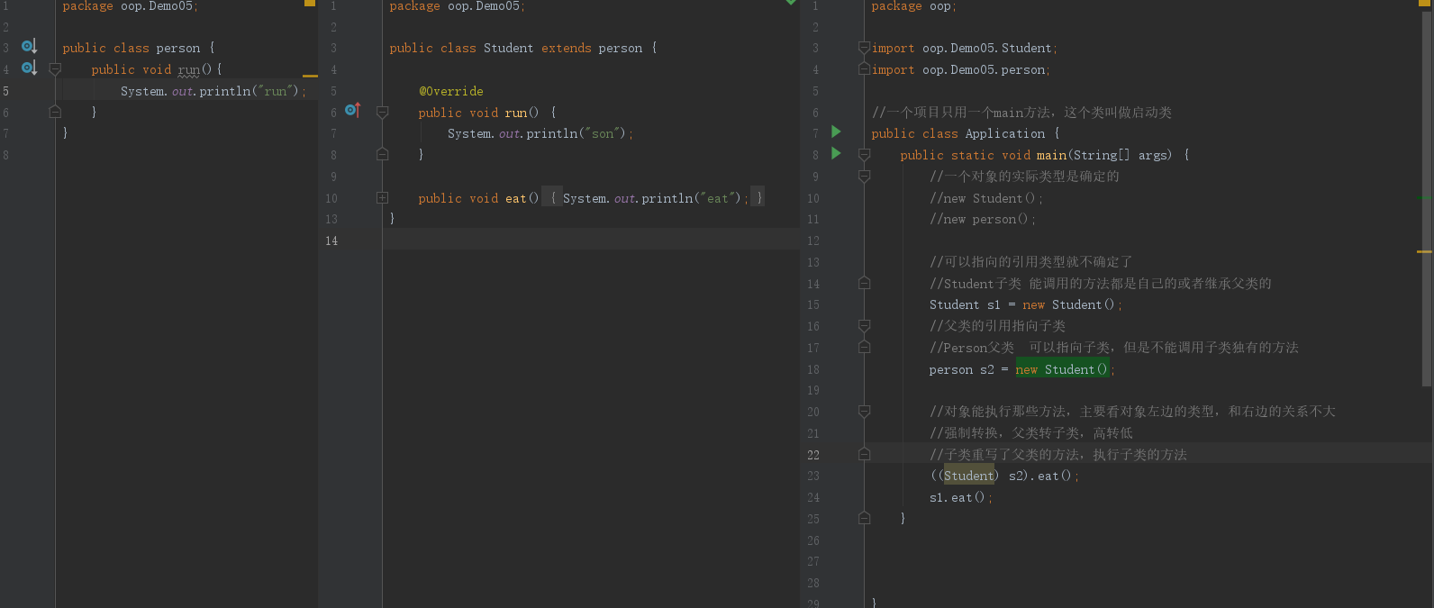
Task: Click the yellow inspection indicator atop Application pane
Action: pyautogui.click(x=1424, y=3)
